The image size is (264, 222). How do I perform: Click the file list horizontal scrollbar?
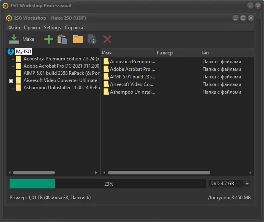pos(159,172)
